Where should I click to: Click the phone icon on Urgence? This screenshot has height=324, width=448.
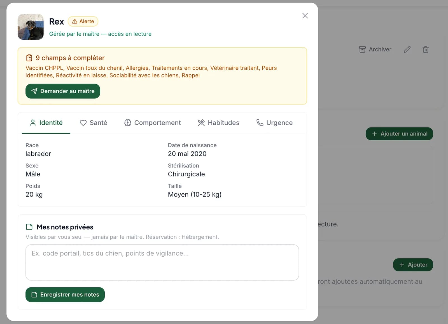260,123
